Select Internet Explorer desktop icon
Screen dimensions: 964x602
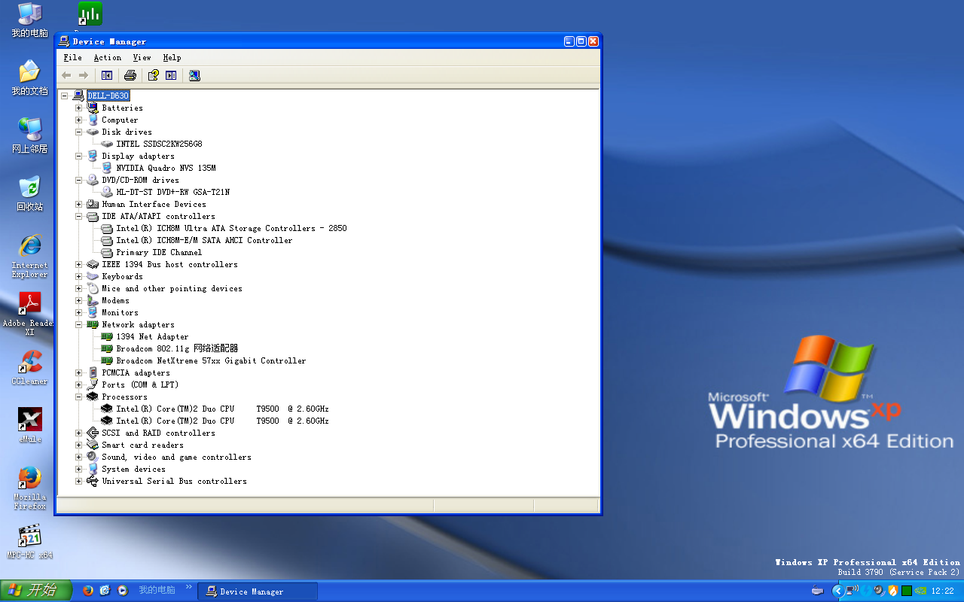30,256
